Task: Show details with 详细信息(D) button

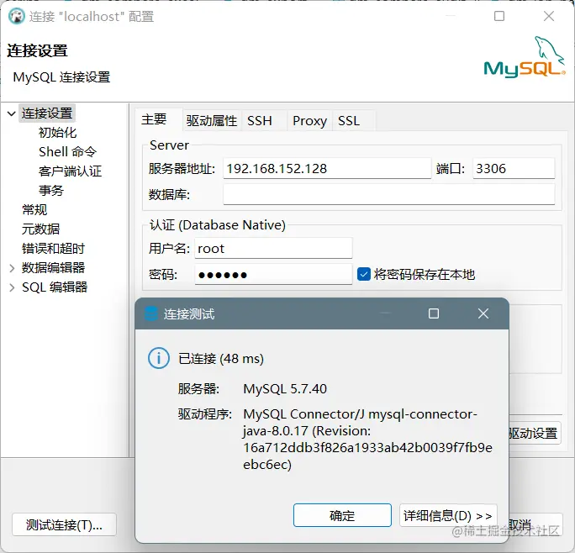Action: [x=448, y=515]
